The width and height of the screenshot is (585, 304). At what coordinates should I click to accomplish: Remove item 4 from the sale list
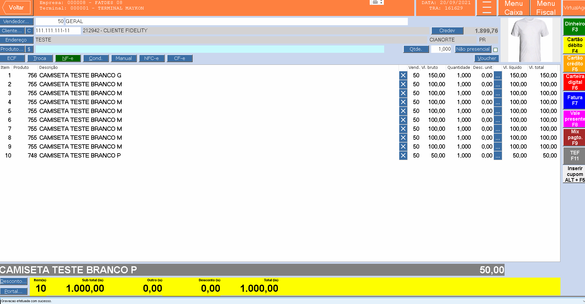pyautogui.click(x=403, y=102)
